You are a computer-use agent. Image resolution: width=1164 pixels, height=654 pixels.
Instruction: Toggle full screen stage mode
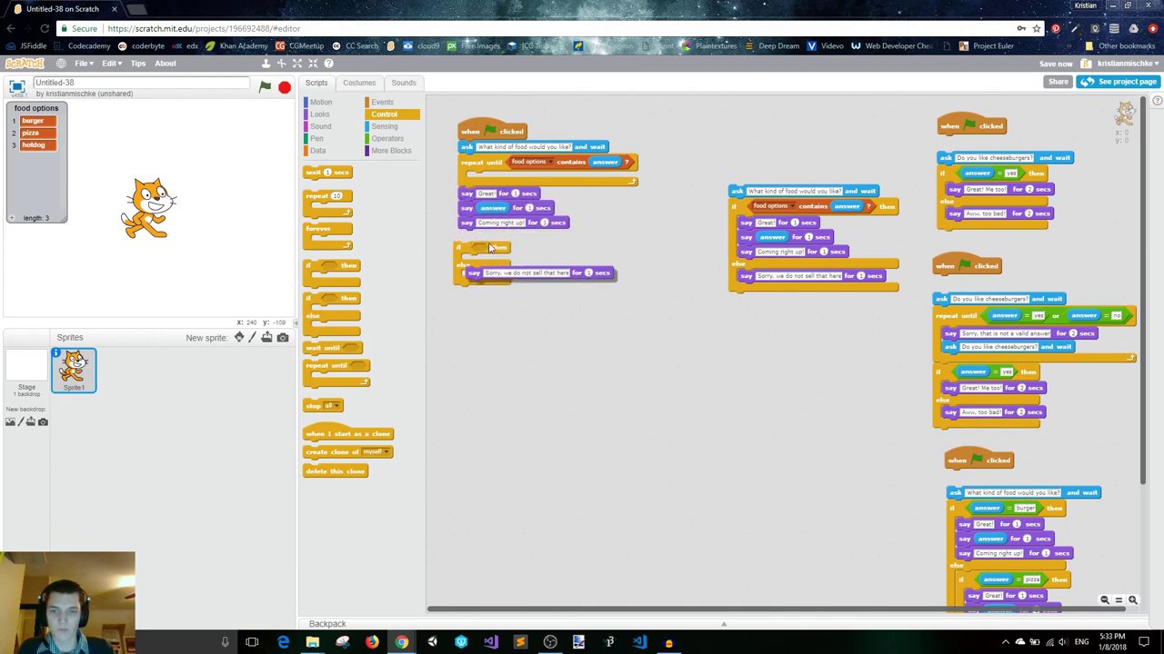[x=16, y=86]
